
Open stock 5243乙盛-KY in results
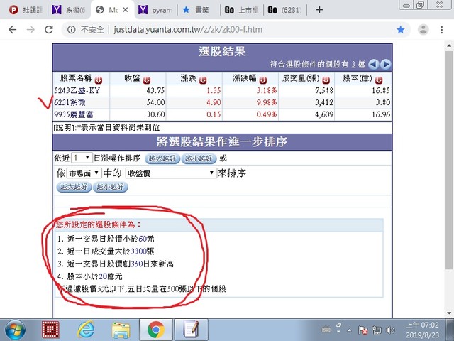pos(78,91)
